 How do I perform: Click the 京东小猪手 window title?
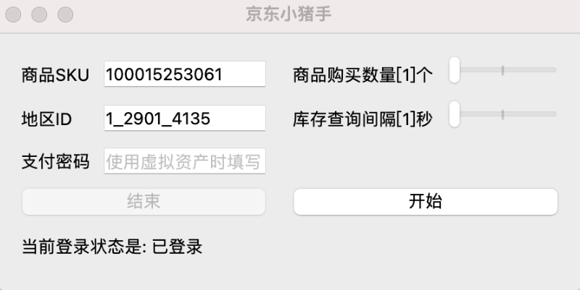pos(289,14)
